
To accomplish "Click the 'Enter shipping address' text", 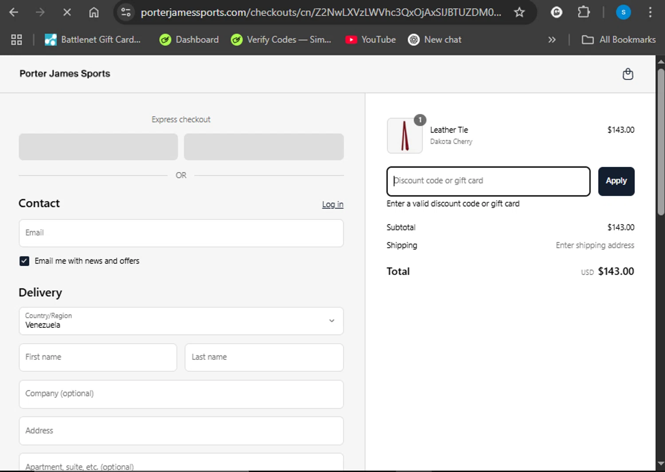I will [595, 245].
